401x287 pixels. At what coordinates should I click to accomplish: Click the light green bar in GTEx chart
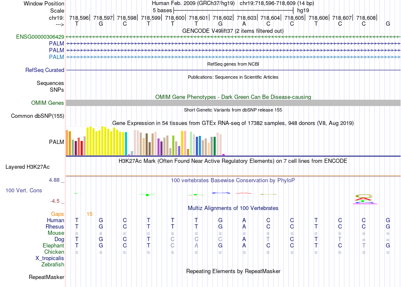191,143
